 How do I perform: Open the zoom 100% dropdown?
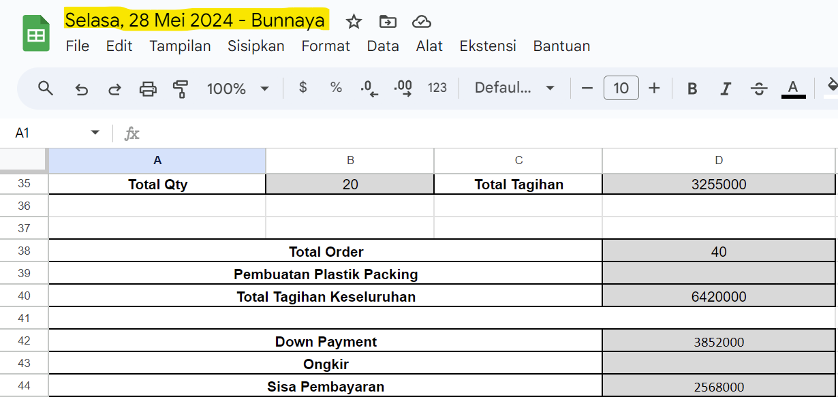pyautogui.click(x=238, y=89)
